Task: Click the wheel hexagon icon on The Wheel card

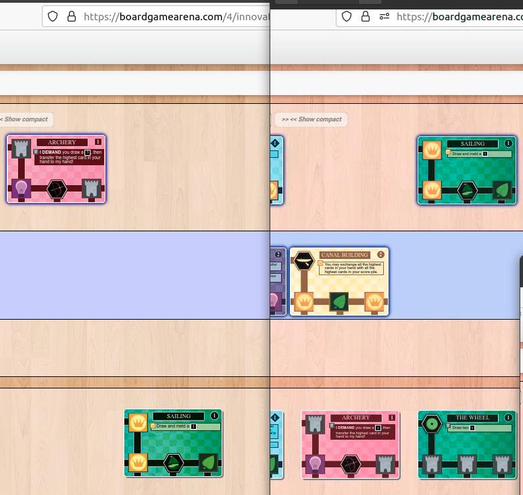Action: point(432,424)
